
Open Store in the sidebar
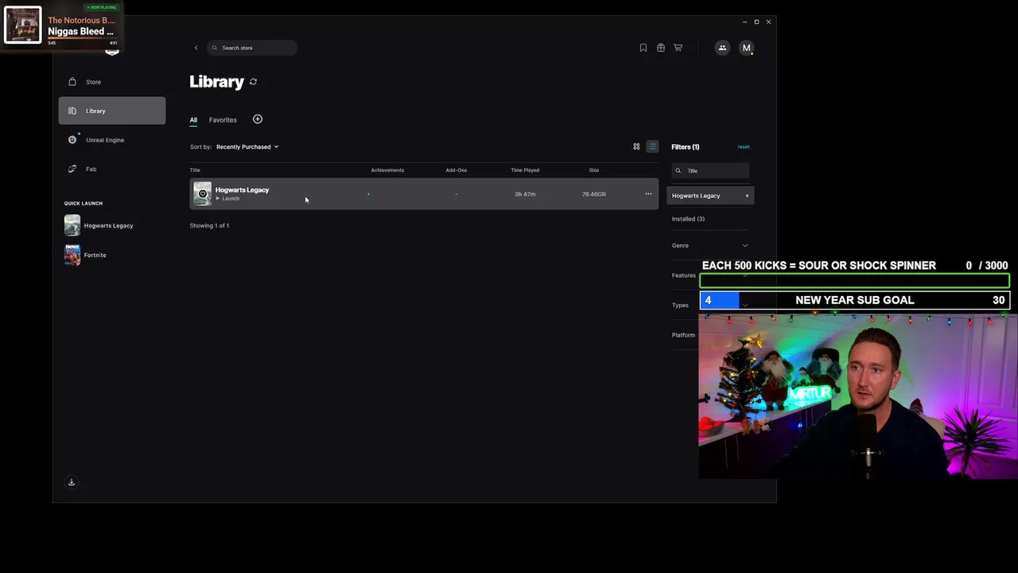112,82
